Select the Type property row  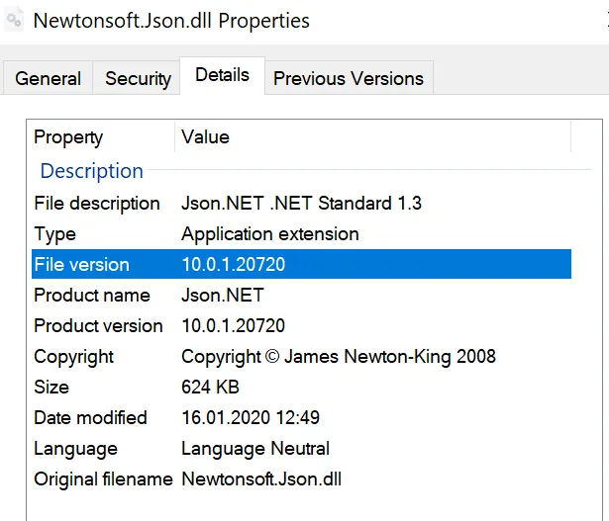(x=55, y=234)
